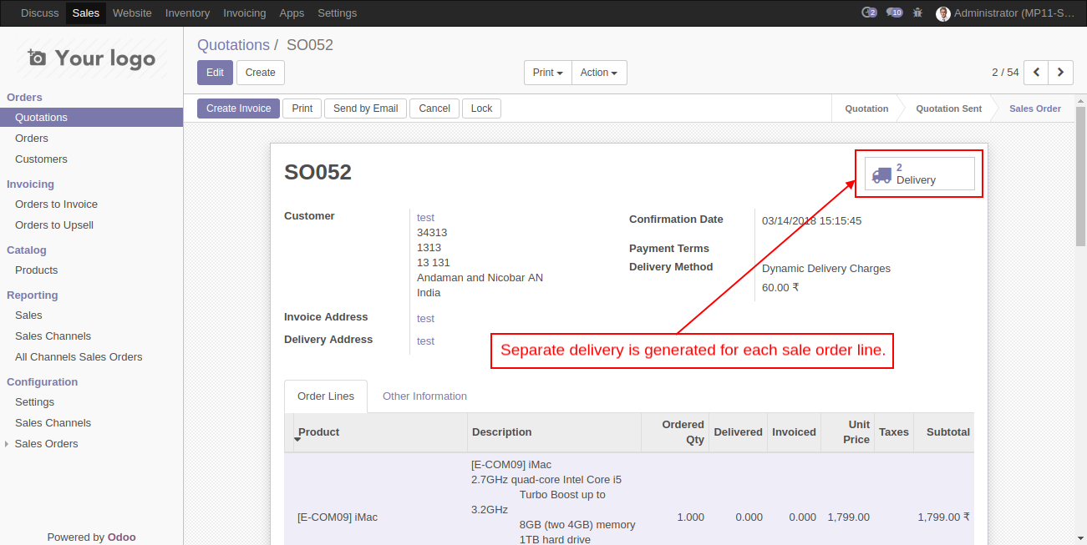The width and height of the screenshot is (1087, 545).
Task: Click the Quotation status stage
Action: [x=866, y=108]
